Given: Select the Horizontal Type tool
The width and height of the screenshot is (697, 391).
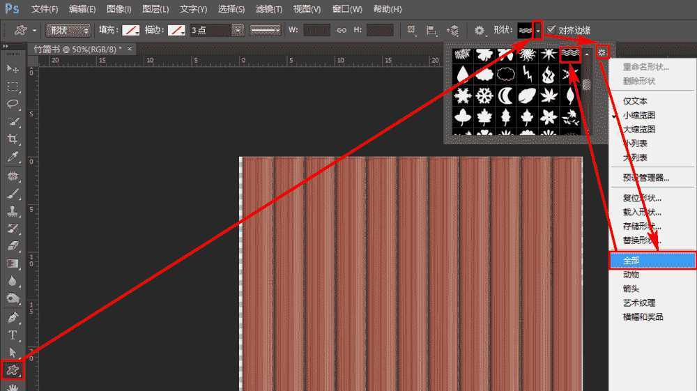Looking at the screenshot, I should coord(13,335).
